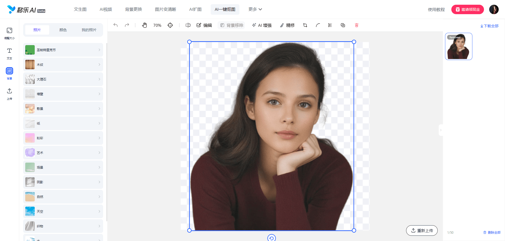Click the redo arrow icon
The width and height of the screenshot is (505, 241).
[x=127, y=25]
